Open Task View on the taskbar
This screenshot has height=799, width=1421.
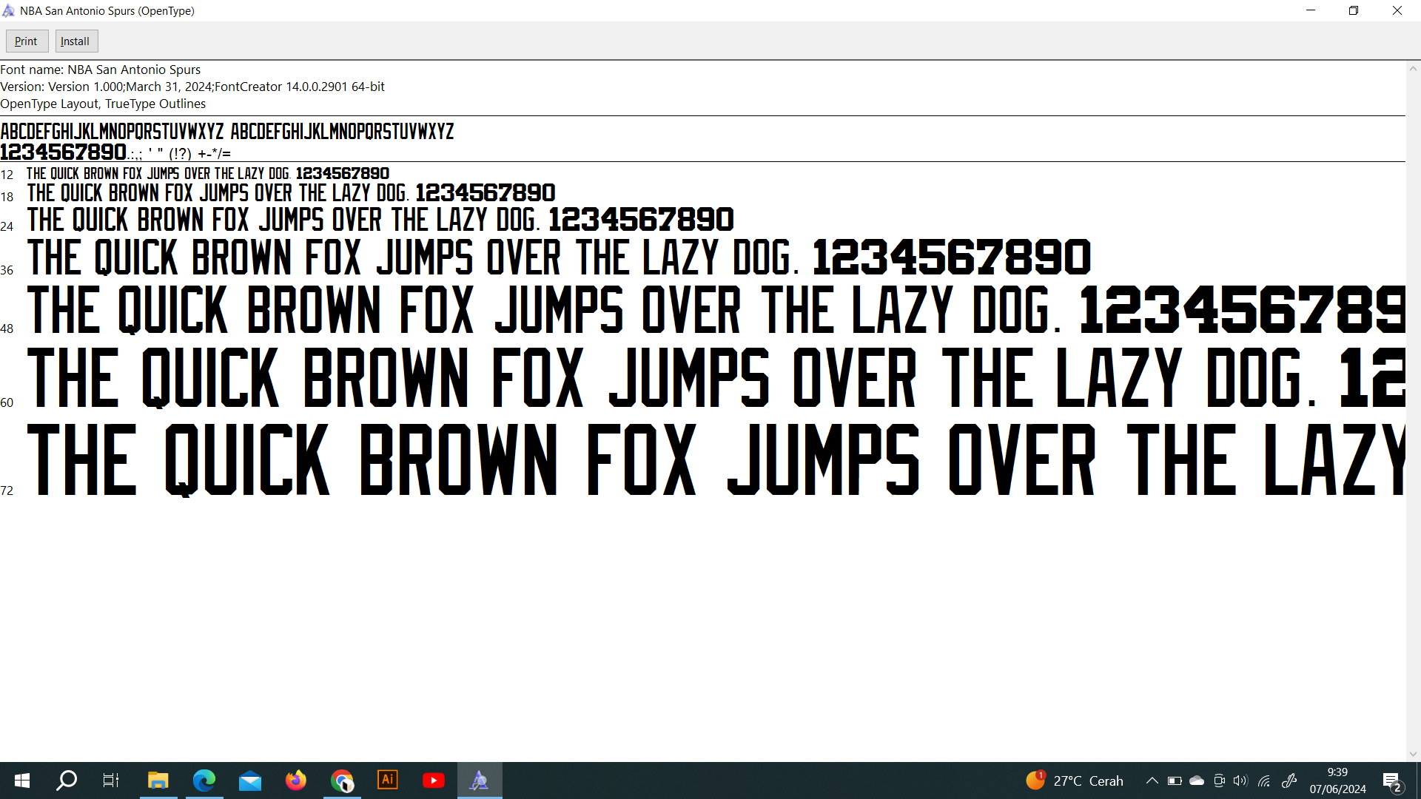coord(111,781)
